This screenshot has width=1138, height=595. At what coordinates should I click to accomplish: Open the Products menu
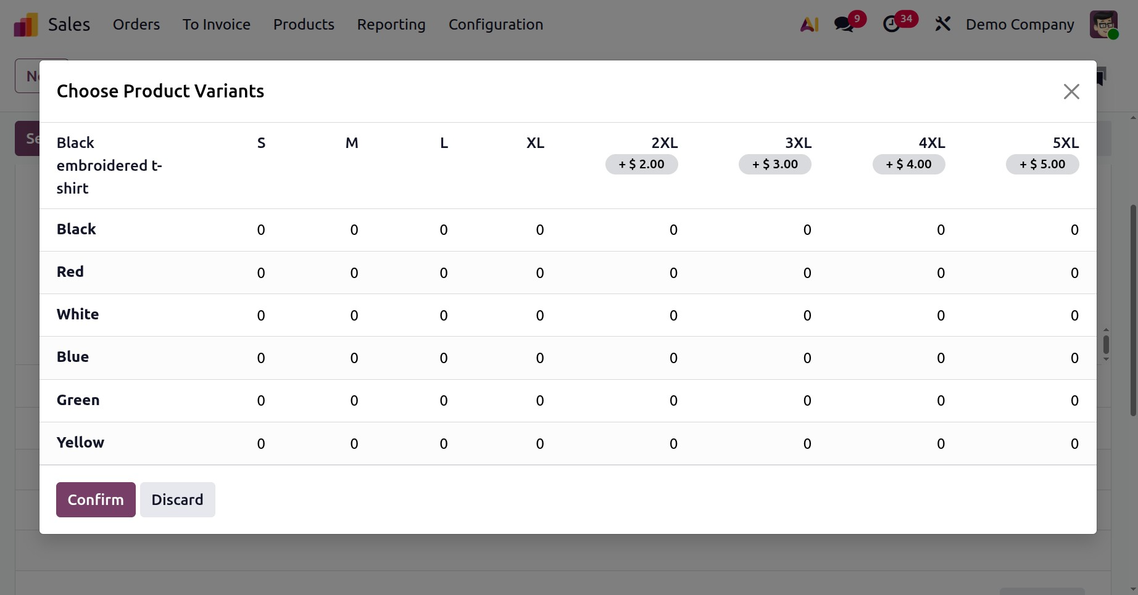pyautogui.click(x=304, y=25)
